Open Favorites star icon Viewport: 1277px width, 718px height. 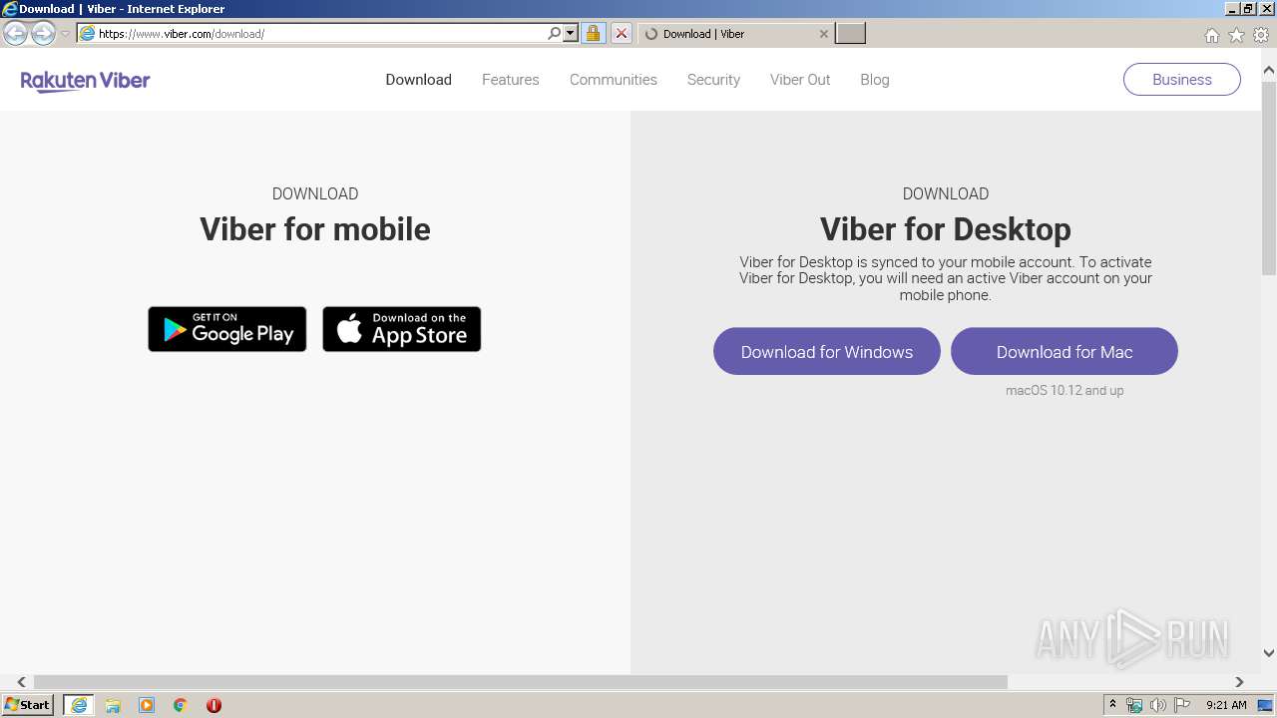point(1236,35)
